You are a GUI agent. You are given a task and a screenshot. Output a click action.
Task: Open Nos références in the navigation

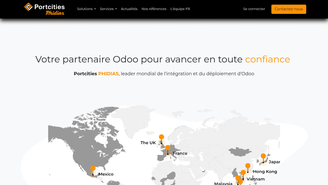[154, 9]
